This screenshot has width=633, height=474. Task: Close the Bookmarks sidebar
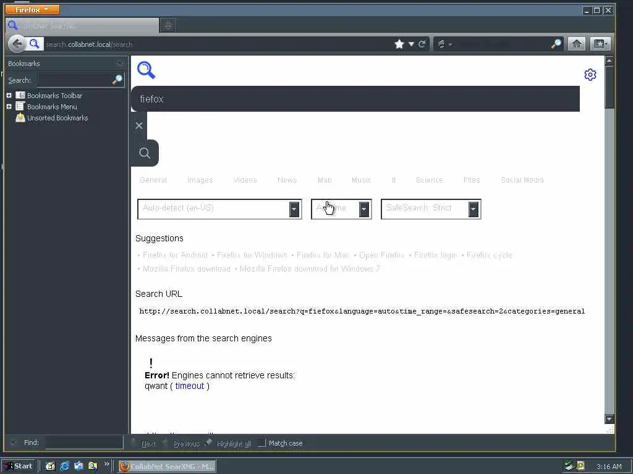[x=119, y=64]
